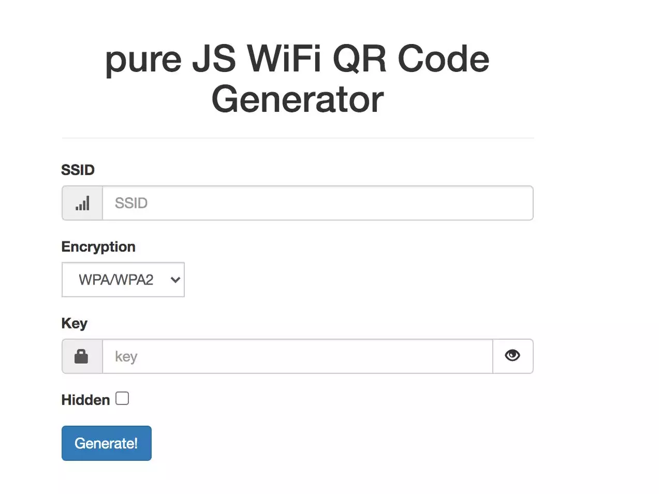
Task: Click the word Generator in the heading
Action: click(x=298, y=99)
